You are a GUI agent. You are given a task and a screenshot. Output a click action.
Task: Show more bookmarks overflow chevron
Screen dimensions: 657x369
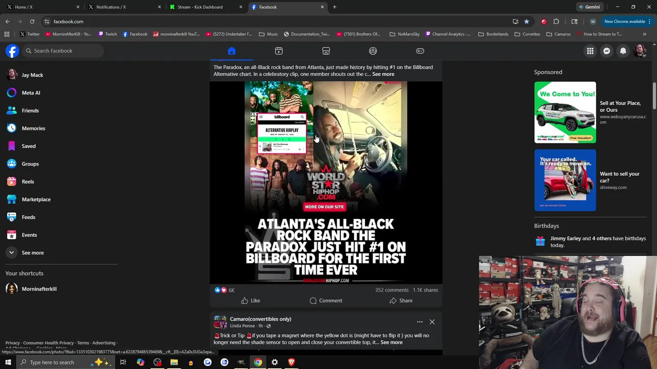(x=645, y=34)
